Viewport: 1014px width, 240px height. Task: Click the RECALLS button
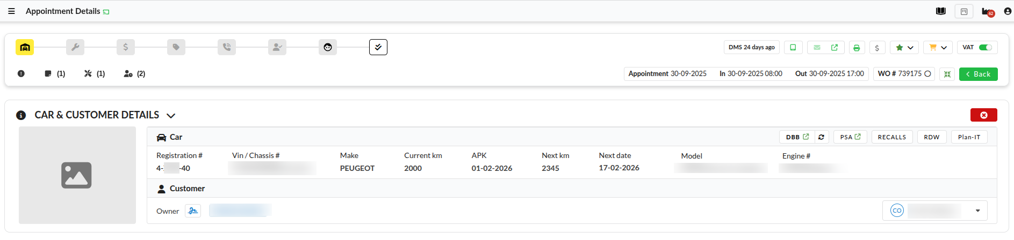[891, 137]
